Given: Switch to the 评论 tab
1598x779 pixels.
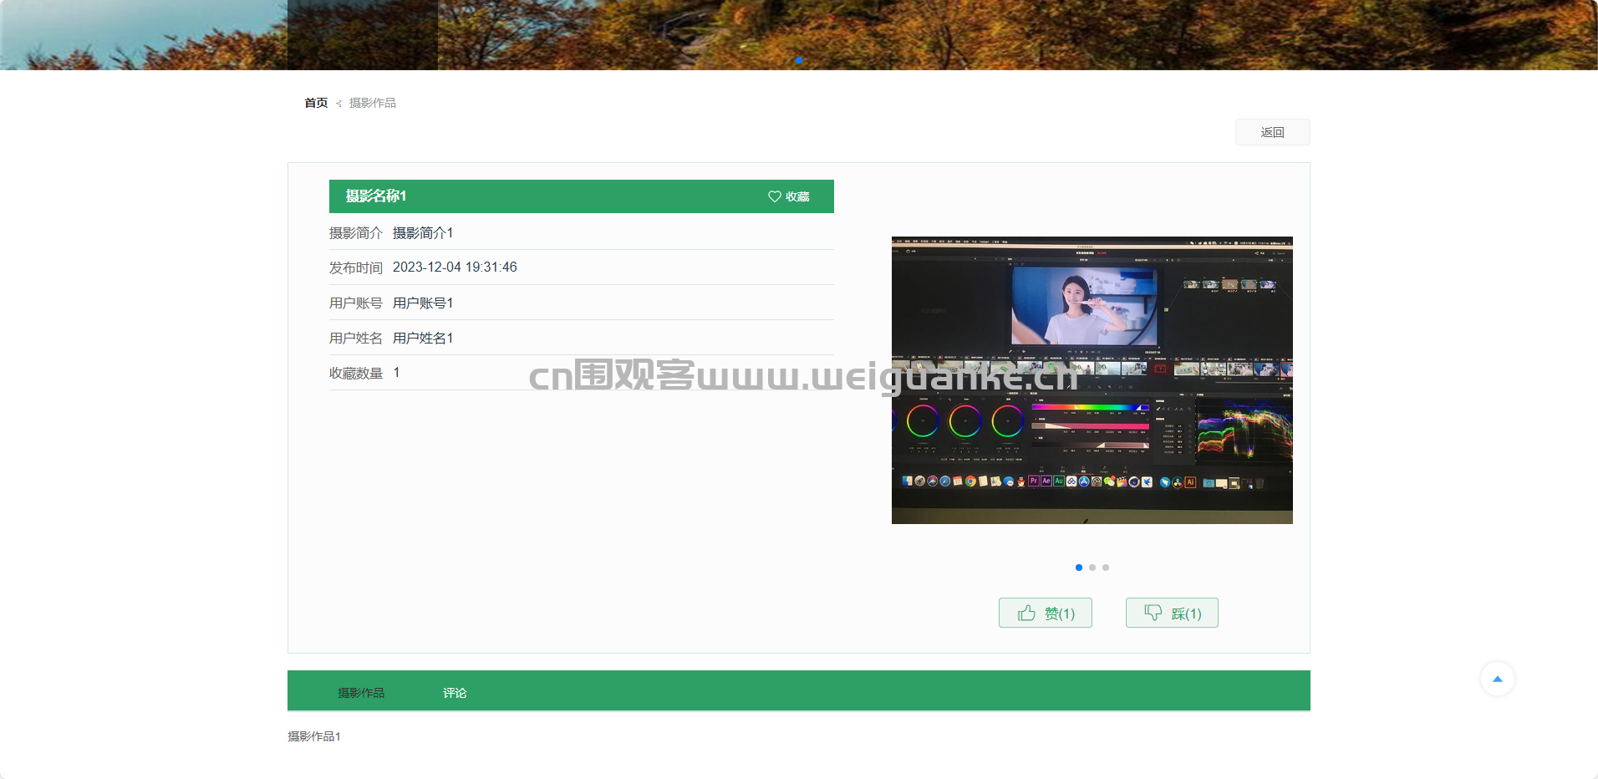Looking at the screenshot, I should coord(455,693).
